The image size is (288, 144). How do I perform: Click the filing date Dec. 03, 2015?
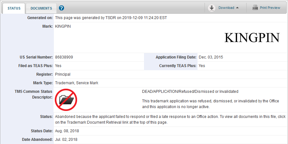[211, 57]
